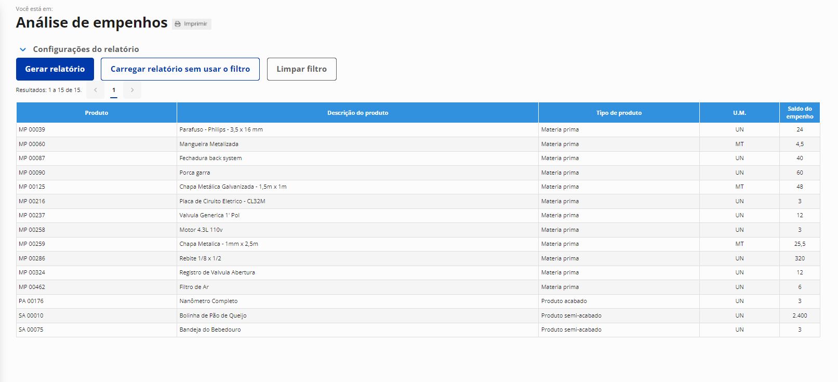Click the saldo value 320

click(800, 258)
